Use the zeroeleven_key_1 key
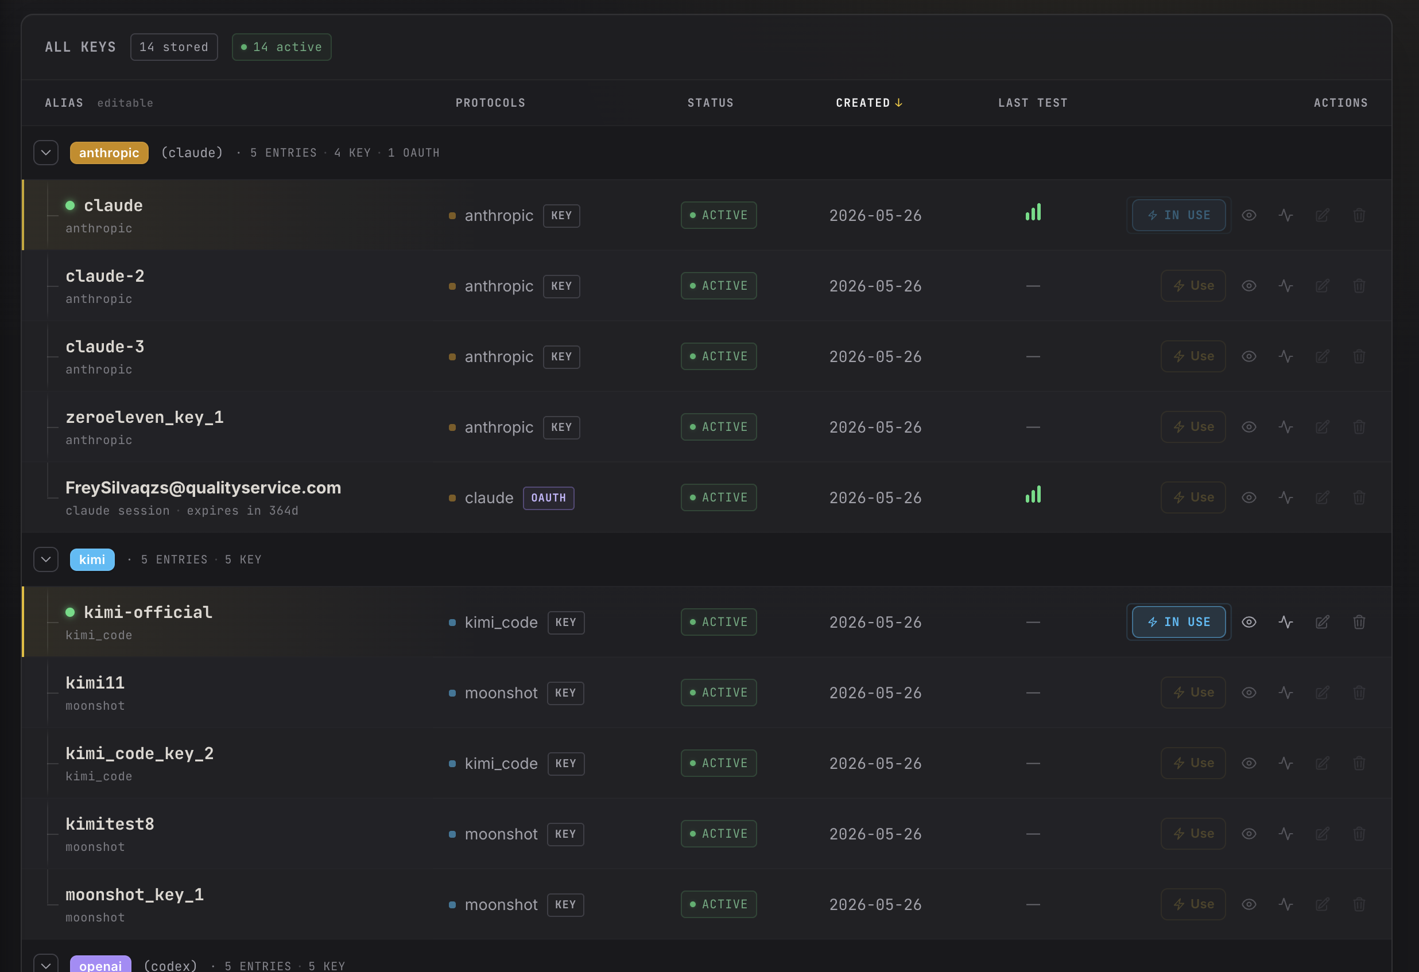Viewport: 1419px width, 972px height. coord(1192,427)
